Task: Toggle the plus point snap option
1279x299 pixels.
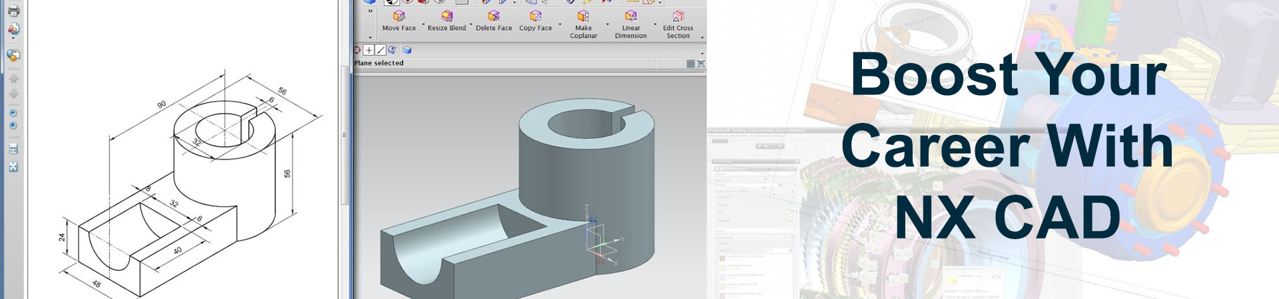Action: click(x=368, y=50)
